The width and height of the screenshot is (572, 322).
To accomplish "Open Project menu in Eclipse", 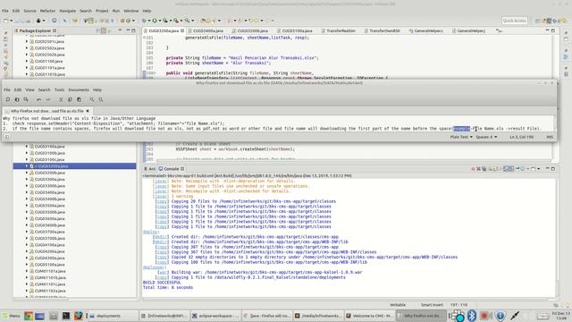I will click(x=102, y=11).
